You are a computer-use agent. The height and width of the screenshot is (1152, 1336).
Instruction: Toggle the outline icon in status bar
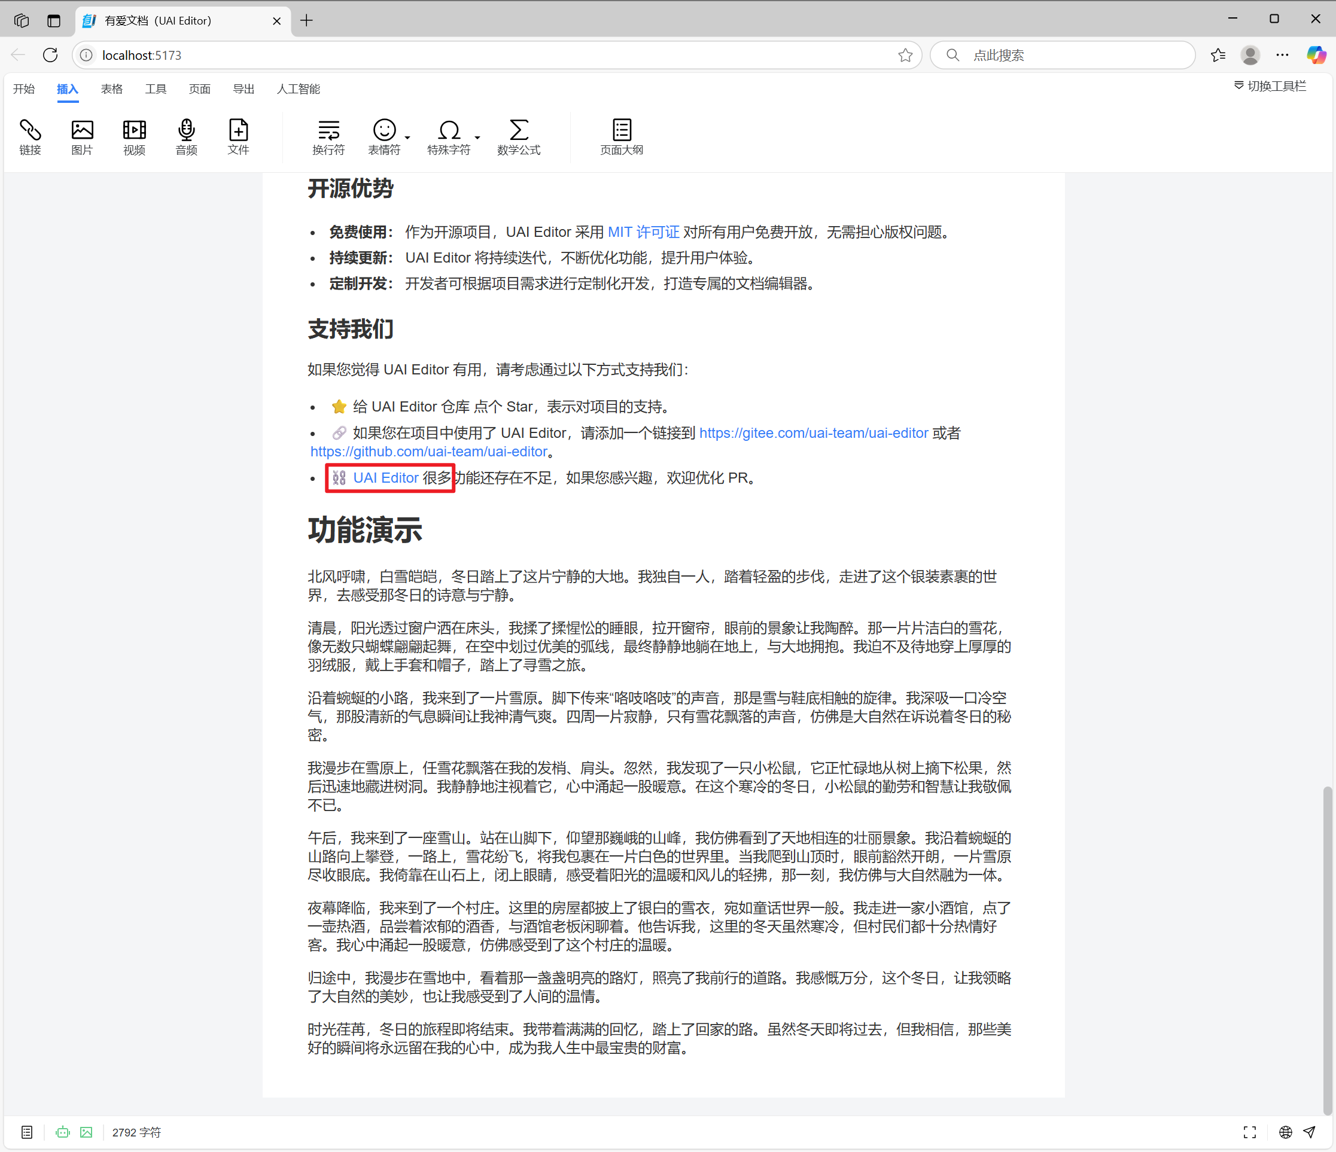click(x=26, y=1132)
